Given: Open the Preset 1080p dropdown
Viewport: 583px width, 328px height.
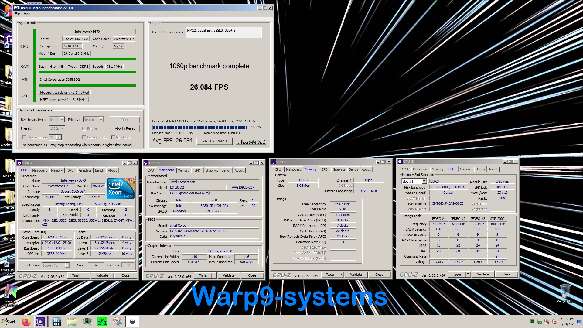Looking at the screenshot, I should click(57, 128).
